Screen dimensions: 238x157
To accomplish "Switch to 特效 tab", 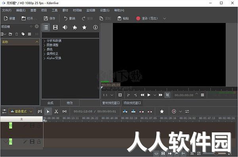I will click(x=70, y=103).
